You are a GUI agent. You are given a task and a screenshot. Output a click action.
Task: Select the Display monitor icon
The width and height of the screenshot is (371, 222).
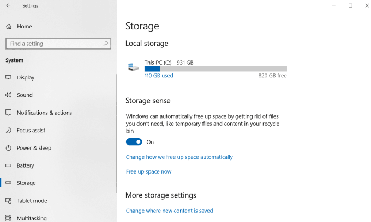tap(9, 77)
